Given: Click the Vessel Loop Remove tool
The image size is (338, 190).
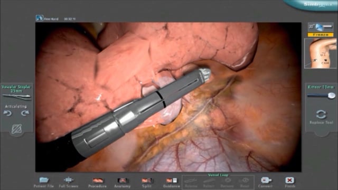Looking at the screenshot, I should [227, 183].
